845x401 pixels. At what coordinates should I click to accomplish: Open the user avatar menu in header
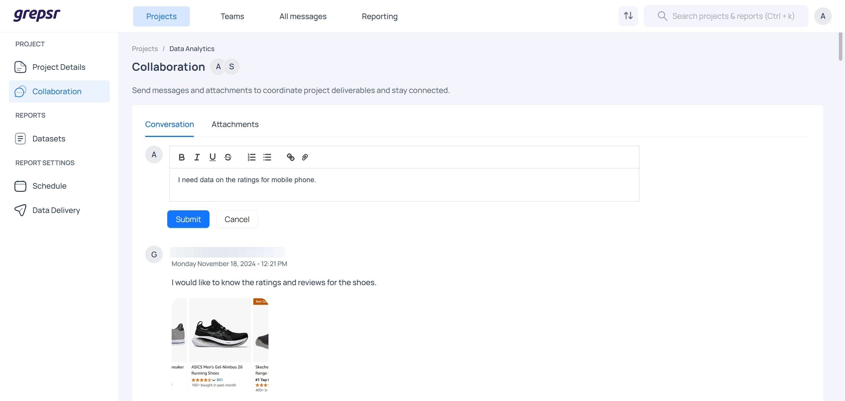tap(823, 16)
